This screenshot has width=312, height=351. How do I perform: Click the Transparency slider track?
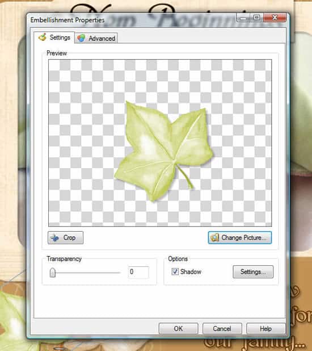(x=85, y=273)
